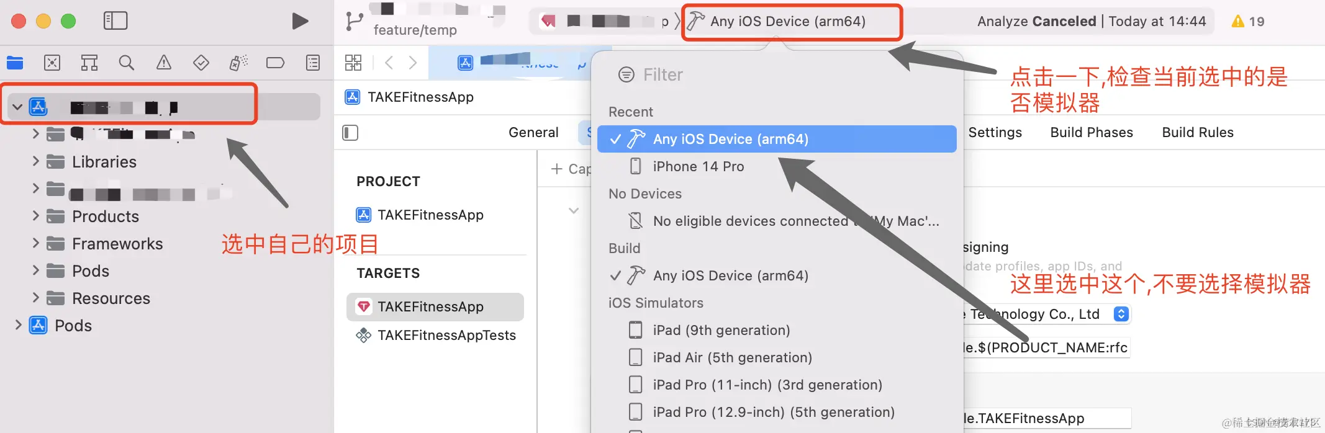Select TAKEFitnessApp under PROJECT
Screen dimensions: 1325x433
(435, 215)
